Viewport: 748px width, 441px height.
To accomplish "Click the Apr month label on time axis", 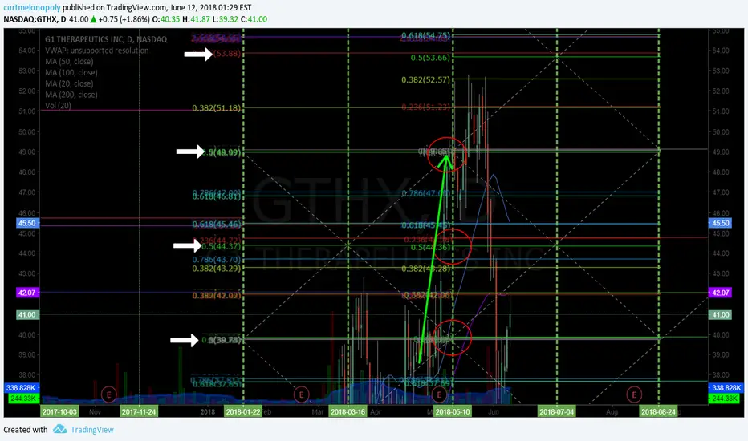I will 376,411.
